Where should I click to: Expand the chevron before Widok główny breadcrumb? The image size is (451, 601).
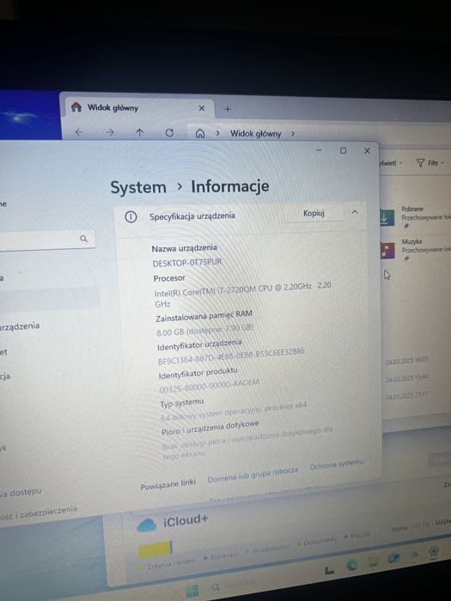[x=217, y=133]
